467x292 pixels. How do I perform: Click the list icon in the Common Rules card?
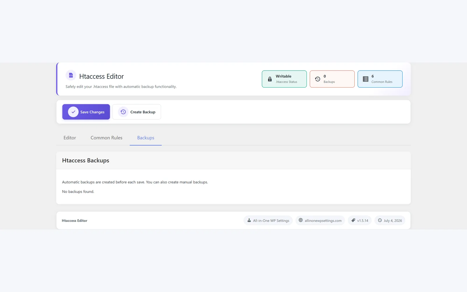point(365,79)
